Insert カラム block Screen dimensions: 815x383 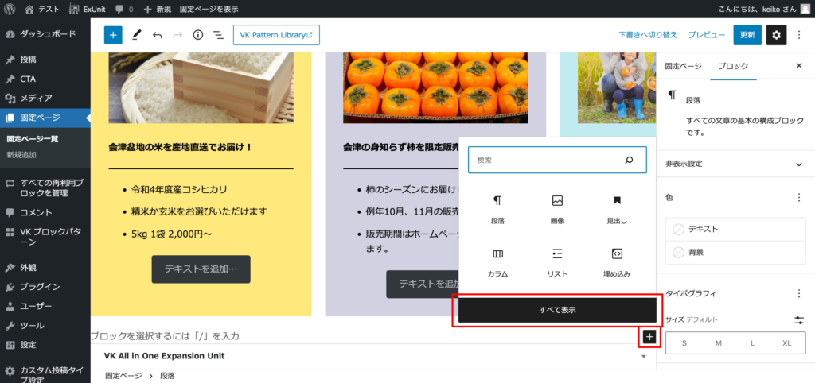tap(497, 263)
